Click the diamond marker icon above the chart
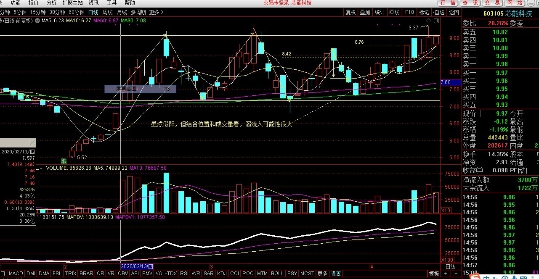The height and width of the screenshot is (279, 539). click(x=428, y=20)
